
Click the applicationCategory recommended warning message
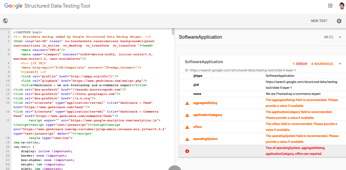(299, 115)
